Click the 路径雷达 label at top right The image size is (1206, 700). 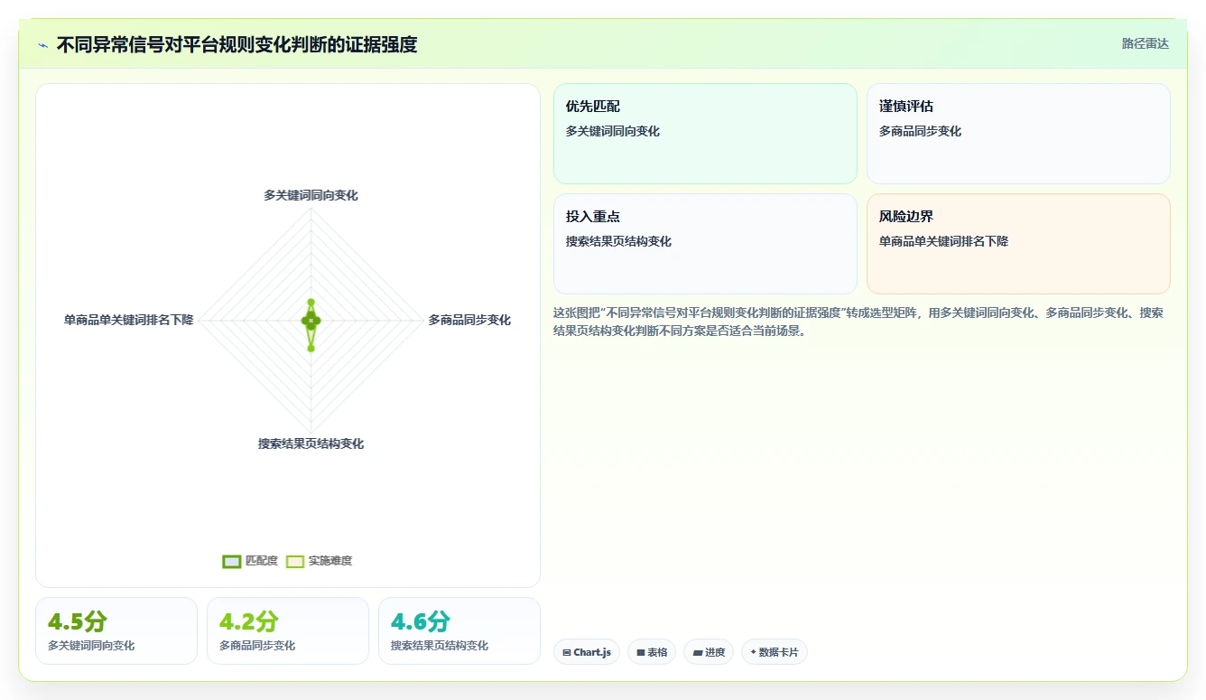click(x=1146, y=43)
